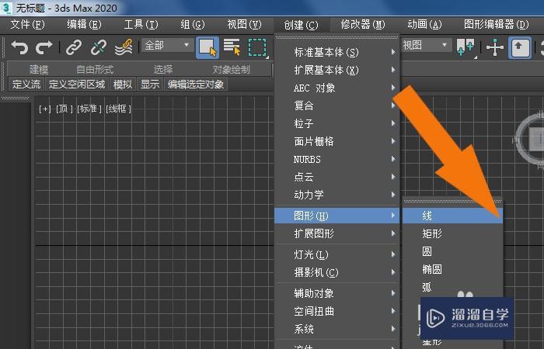Expand 灯光(L) submenu

click(337, 255)
